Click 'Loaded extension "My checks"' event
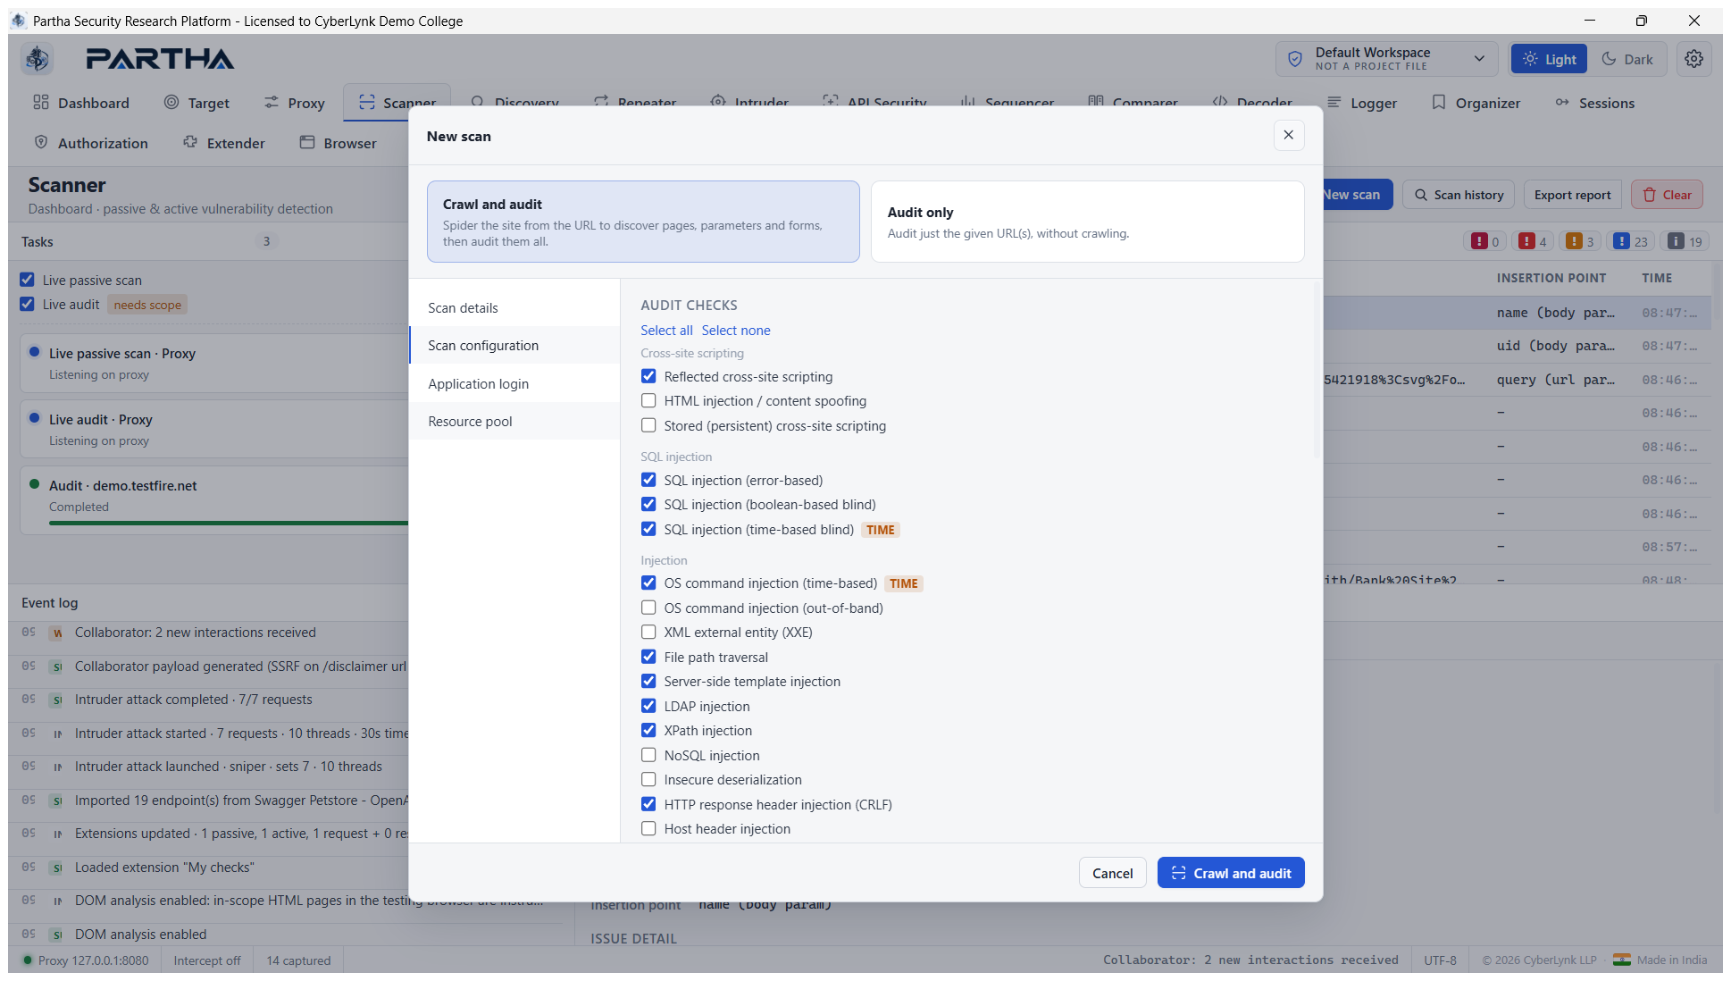Screen dimensions: 1731x981 (x=164, y=868)
